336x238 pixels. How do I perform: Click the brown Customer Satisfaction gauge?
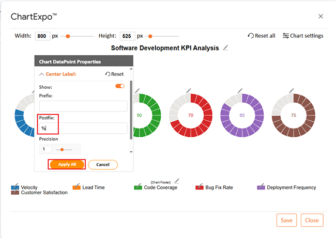(x=294, y=115)
